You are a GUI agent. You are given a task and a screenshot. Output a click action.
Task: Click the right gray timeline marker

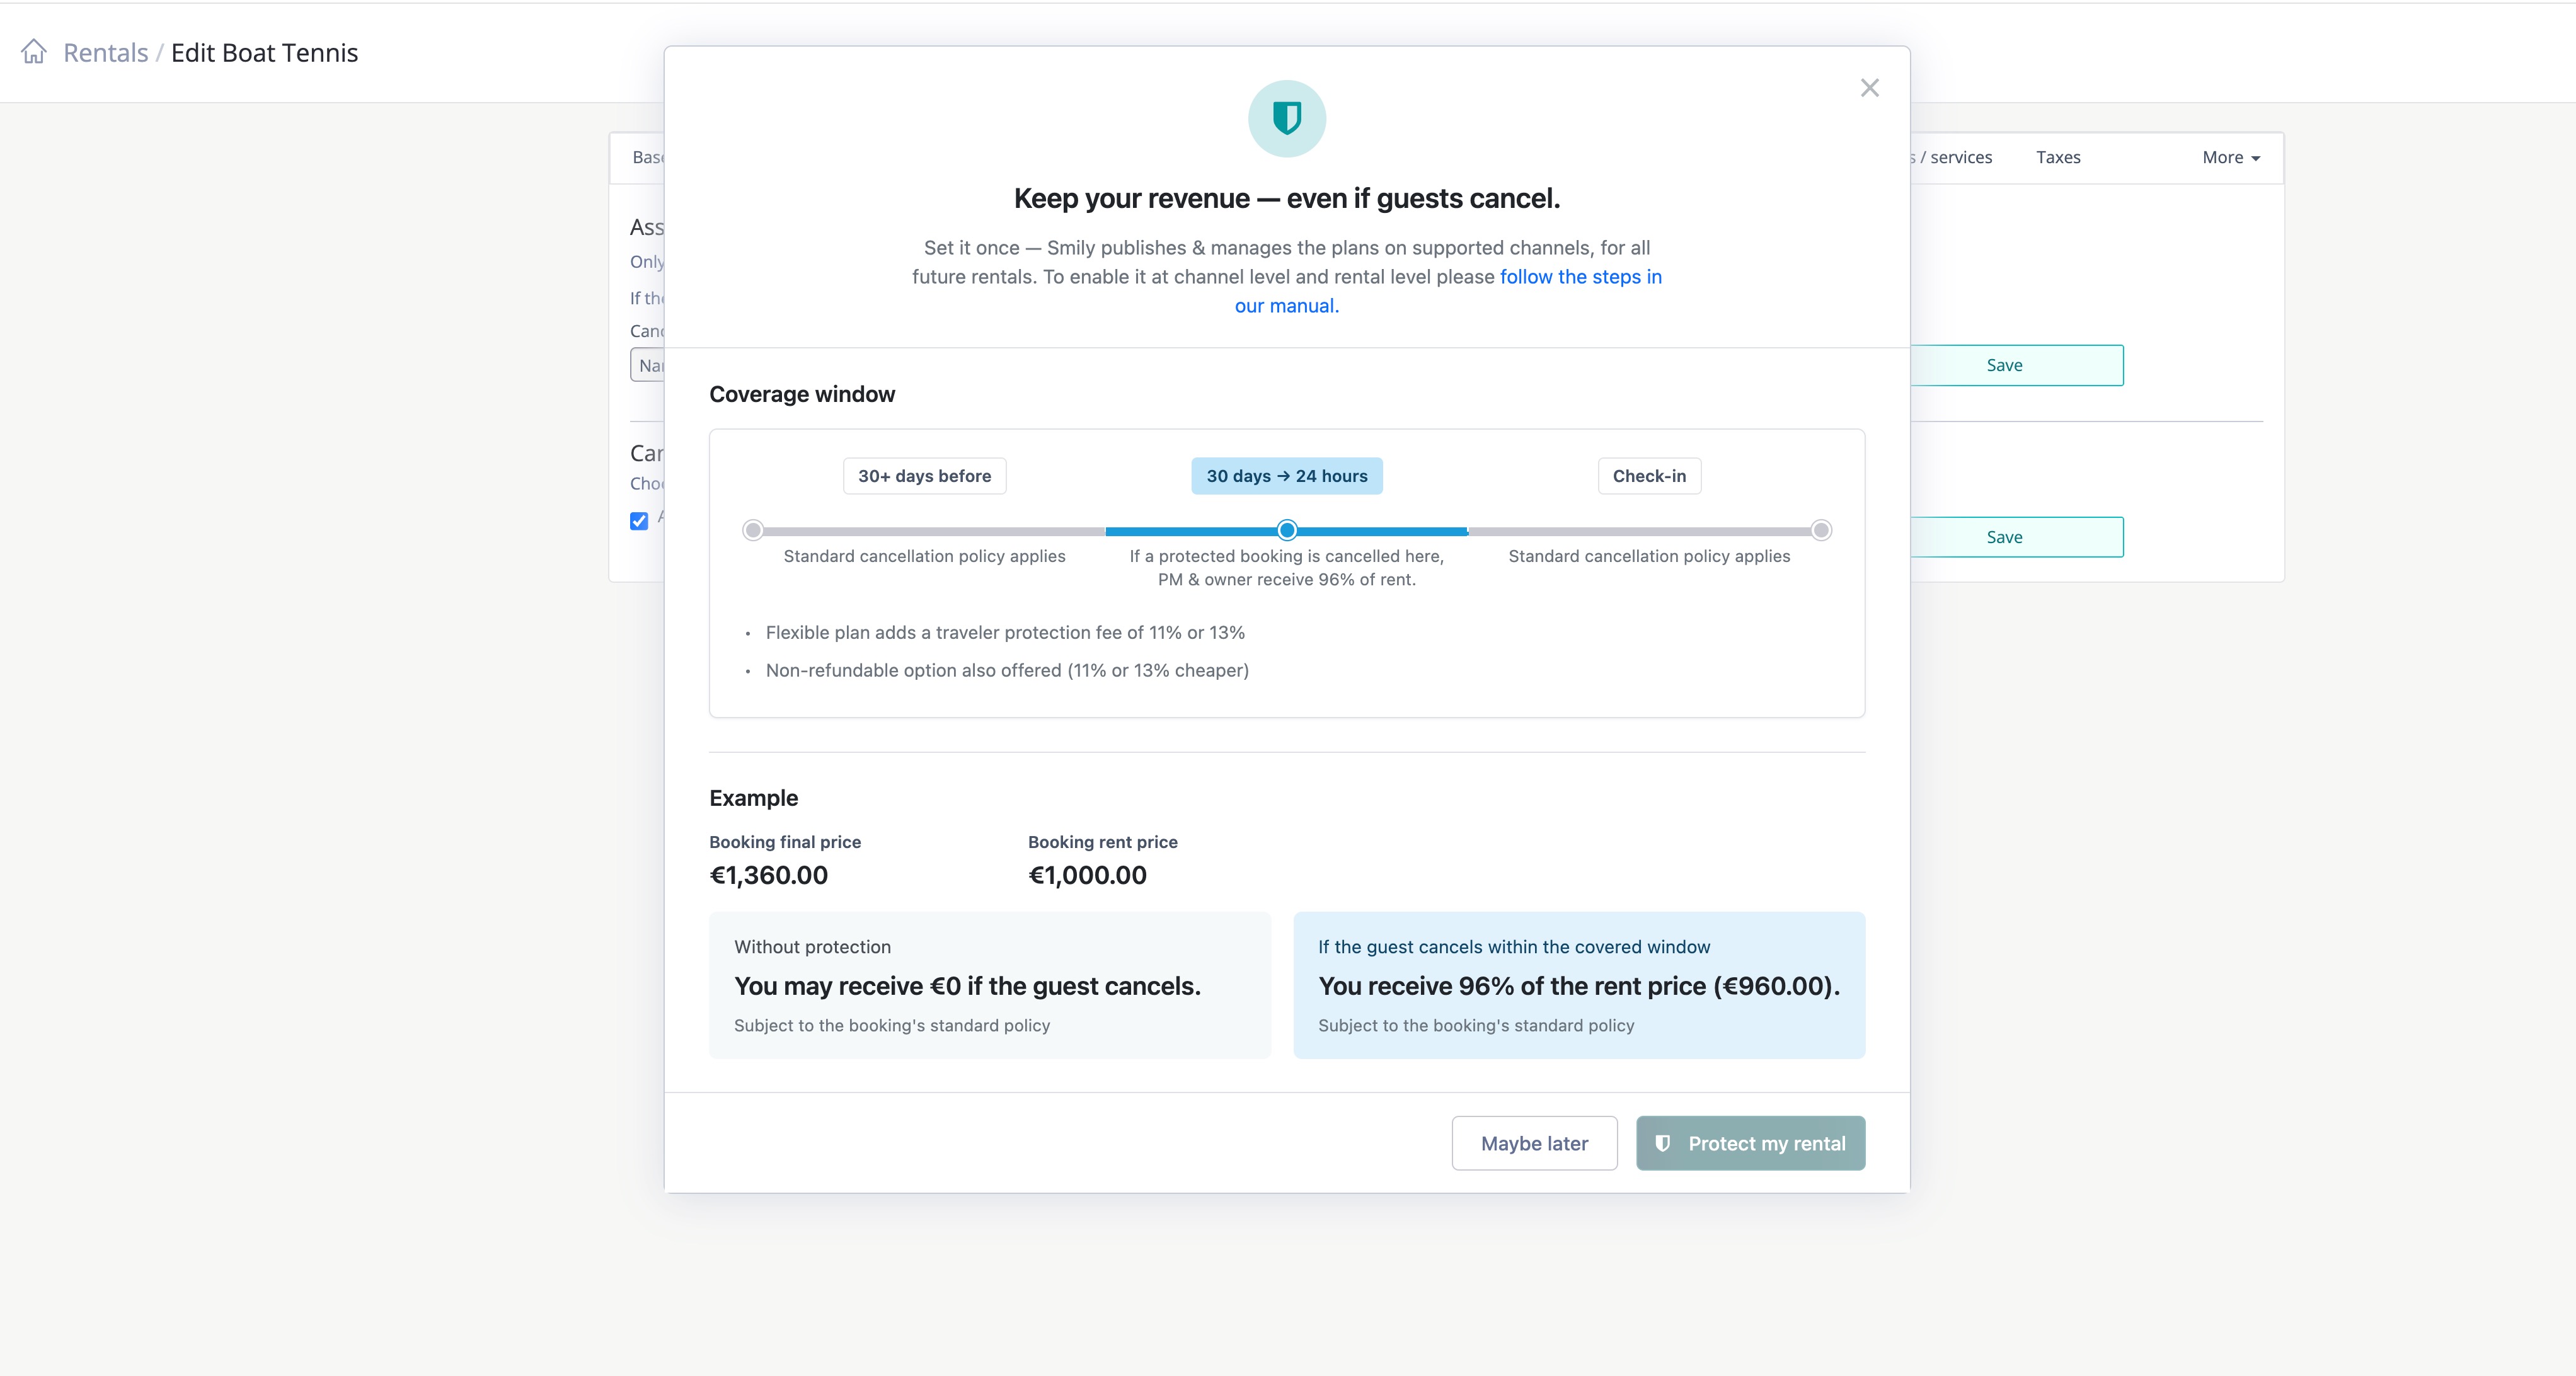(x=1821, y=530)
